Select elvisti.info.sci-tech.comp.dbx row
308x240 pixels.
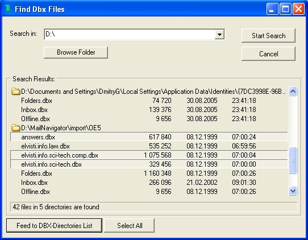(x=149, y=155)
